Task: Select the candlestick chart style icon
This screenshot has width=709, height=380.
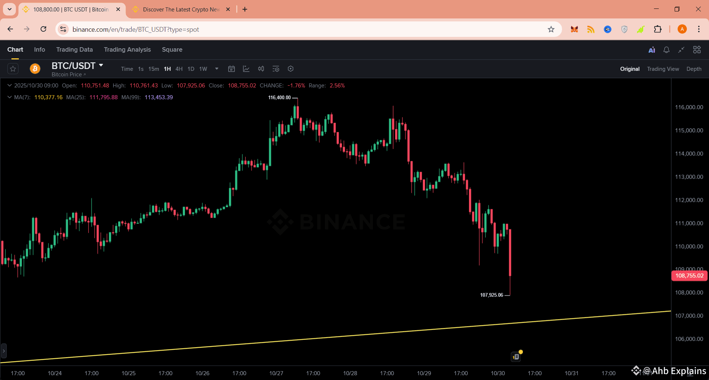Action: 261,69
